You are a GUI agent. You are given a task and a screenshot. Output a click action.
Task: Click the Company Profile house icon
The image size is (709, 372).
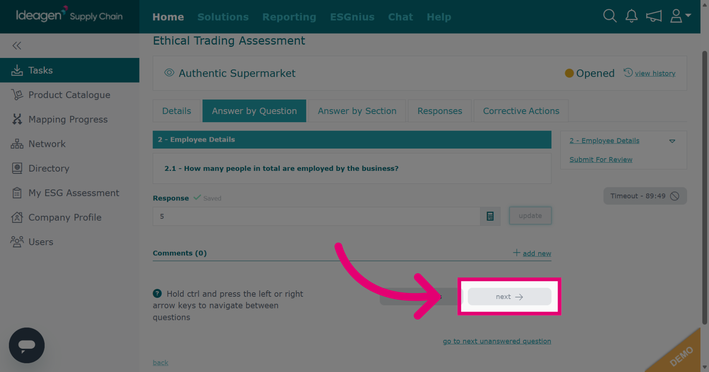click(x=17, y=217)
